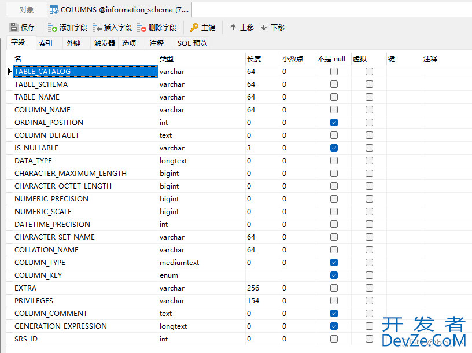
Task: Select the DATA_TYPE field name
Action: tap(33, 160)
